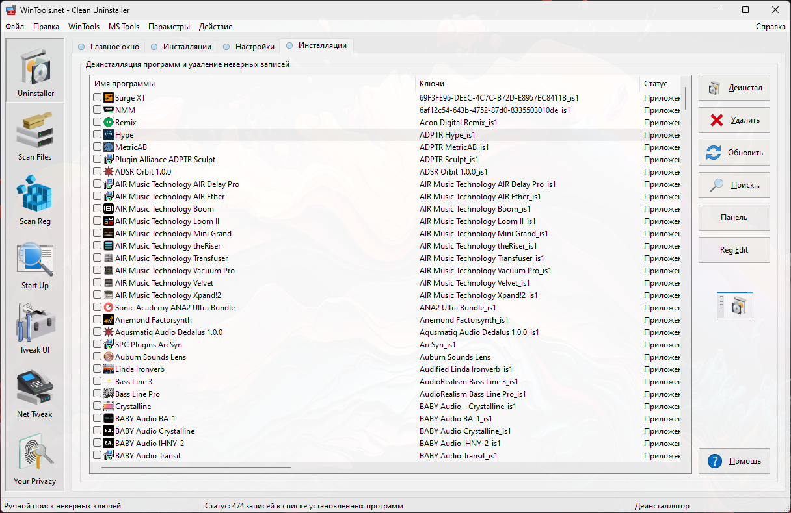Select the AIR Music Technology Xpand!2 row
The height and width of the screenshot is (513, 791).
pyautogui.click(x=385, y=295)
